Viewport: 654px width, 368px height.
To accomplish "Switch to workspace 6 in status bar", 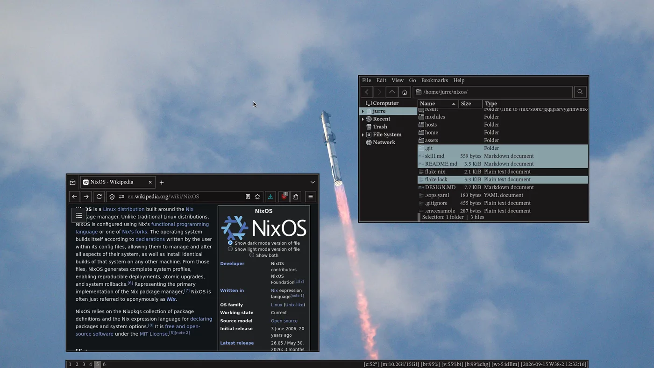I will click(104, 364).
